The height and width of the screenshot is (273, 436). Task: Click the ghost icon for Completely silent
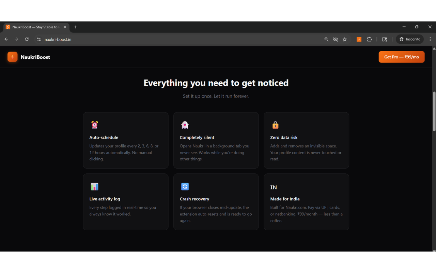pyautogui.click(x=185, y=125)
